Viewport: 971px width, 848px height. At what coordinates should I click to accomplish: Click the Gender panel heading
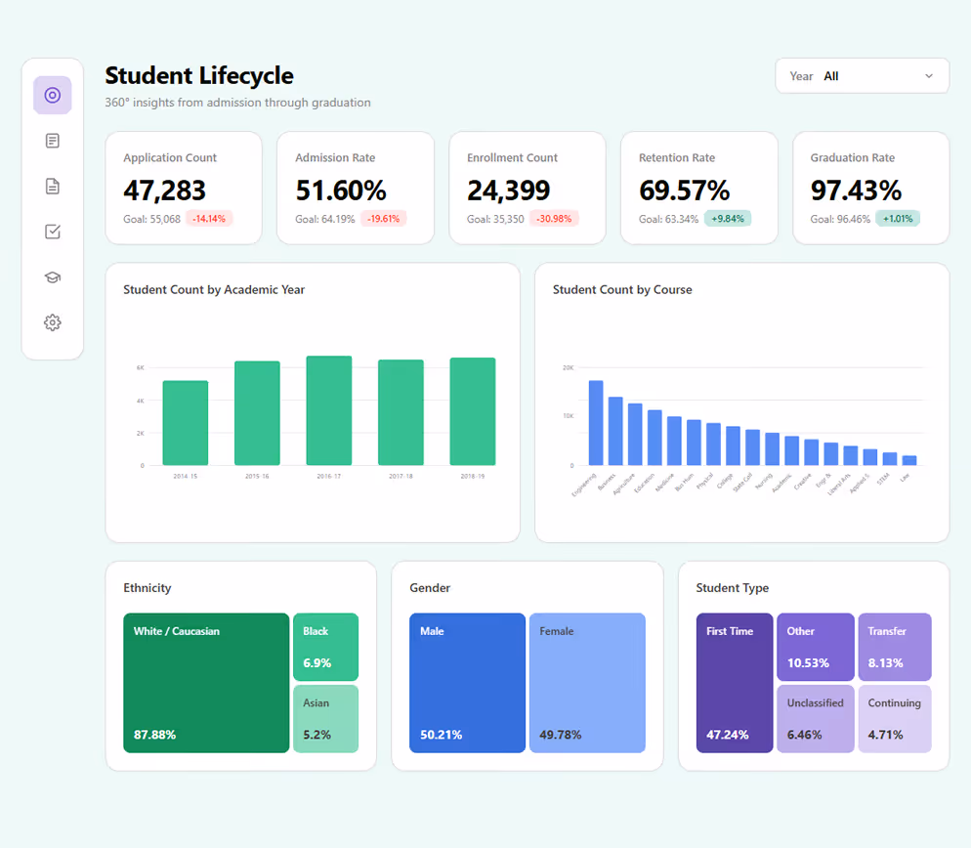click(x=430, y=588)
